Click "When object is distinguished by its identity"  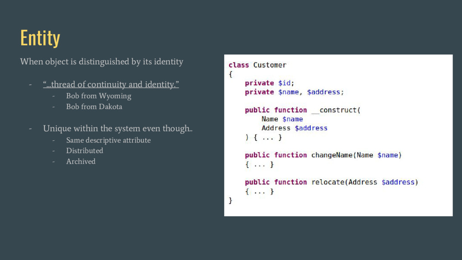point(102,61)
